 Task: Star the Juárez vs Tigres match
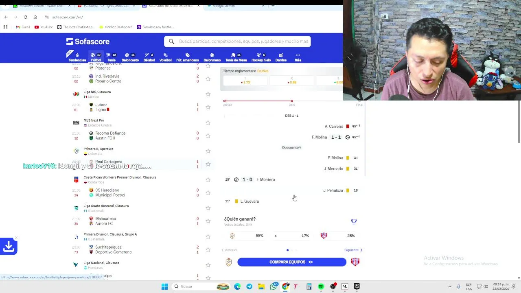pos(208,107)
